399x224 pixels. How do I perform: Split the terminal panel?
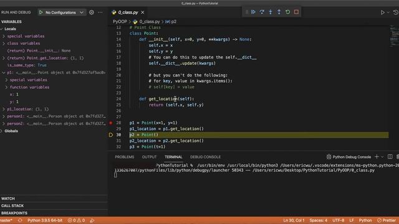click(x=390, y=157)
